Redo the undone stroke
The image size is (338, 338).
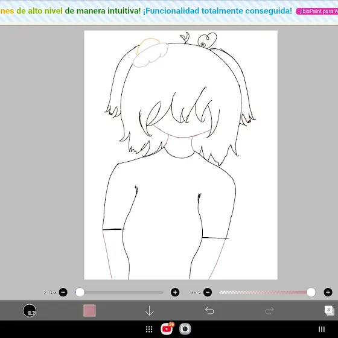[x=269, y=311]
